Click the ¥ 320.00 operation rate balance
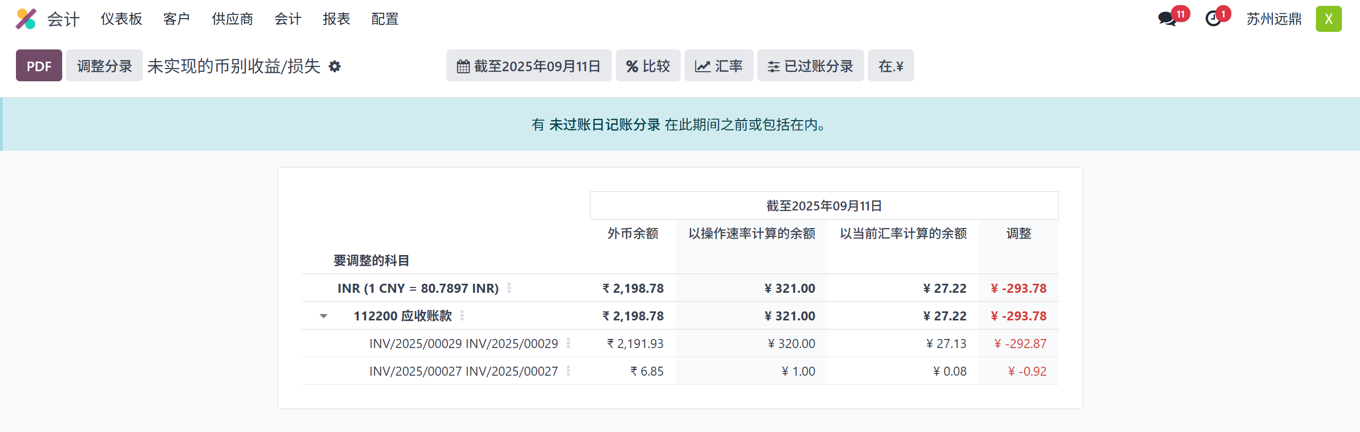 tap(791, 344)
